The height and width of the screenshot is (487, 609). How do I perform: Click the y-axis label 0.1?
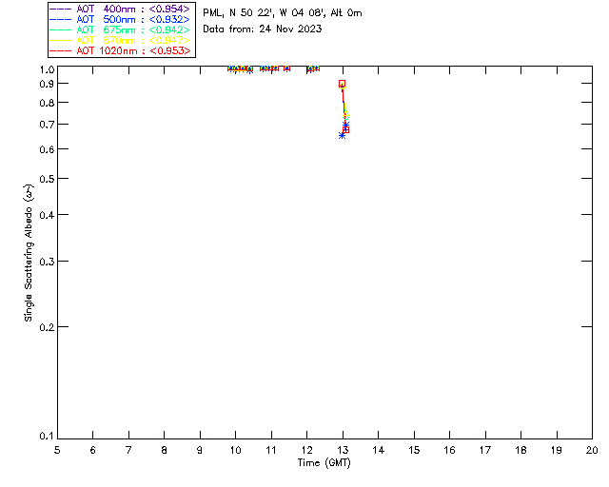[47, 437]
